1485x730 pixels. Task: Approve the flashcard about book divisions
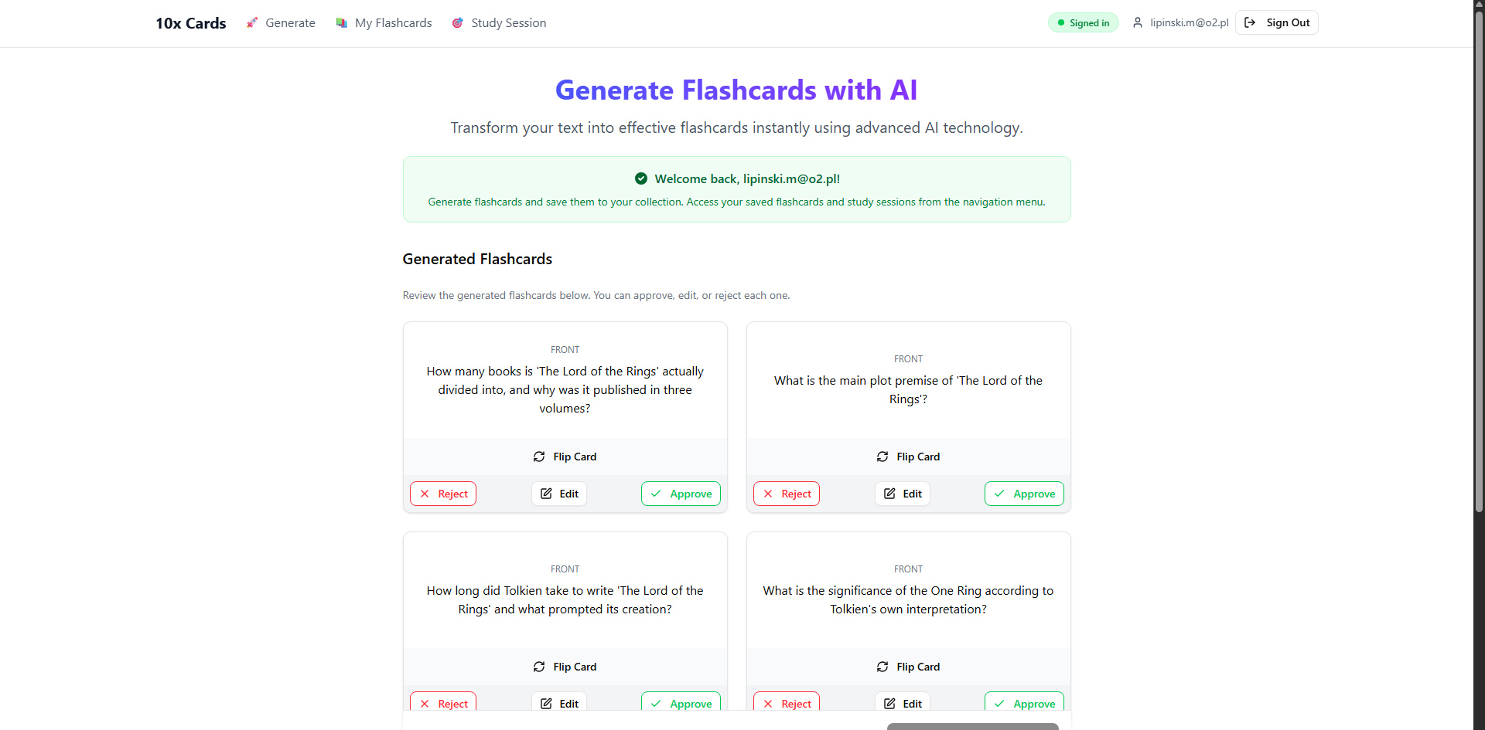(x=681, y=494)
